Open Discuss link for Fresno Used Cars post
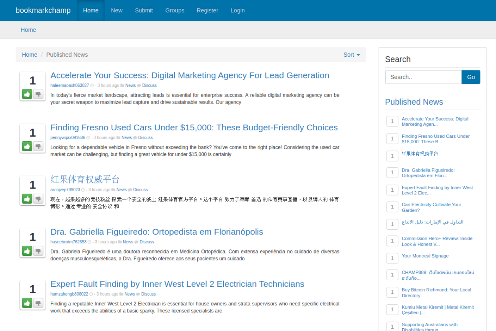496x331 pixels. (145, 138)
